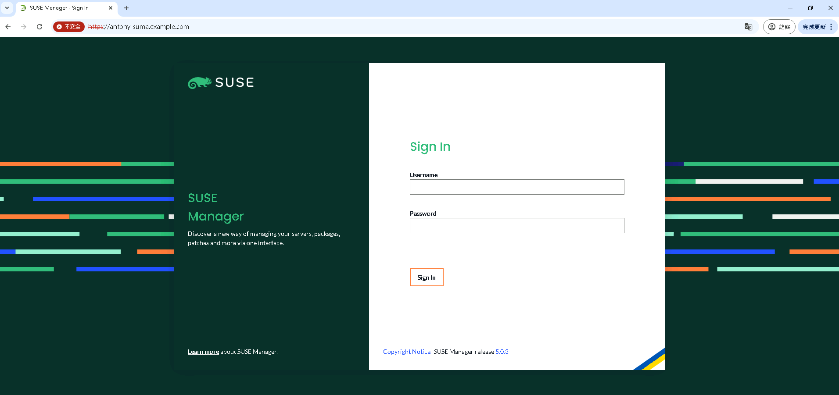The height and width of the screenshot is (395, 839).
Task: Focus the Password input field
Action: pos(517,225)
